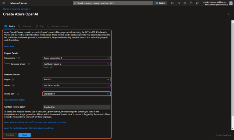Open Learn more about Microsoft data processing link

coord(35,122)
